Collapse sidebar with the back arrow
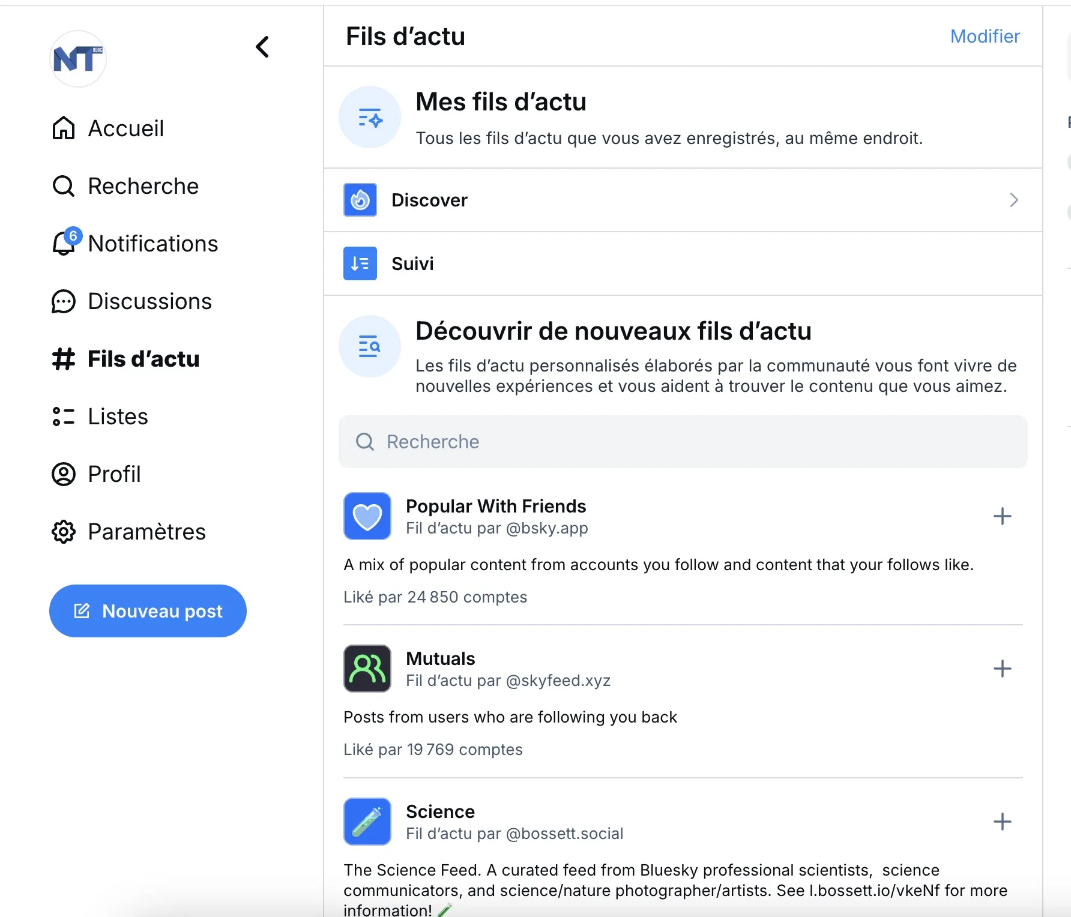1071x917 pixels. click(x=262, y=47)
